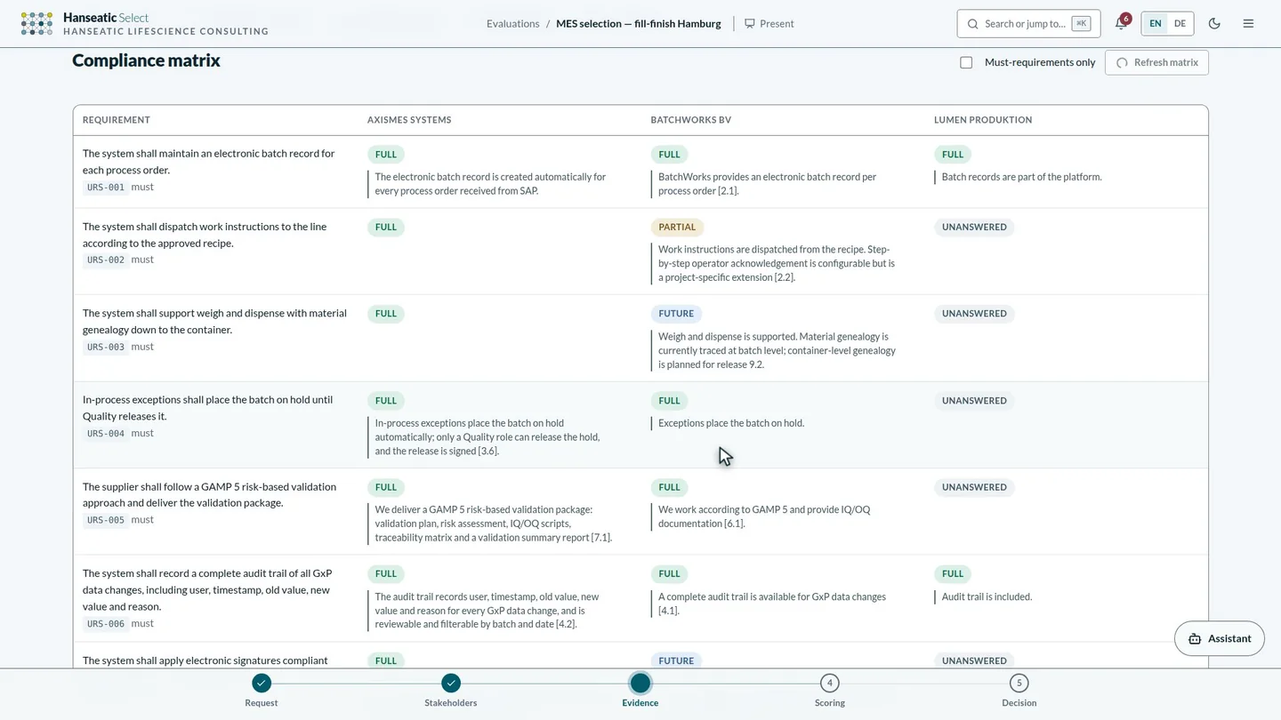Select the Evidence step
This screenshot has width=1281, height=720.
coord(640,690)
